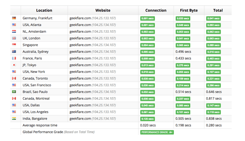This screenshot has width=245, height=141.
Task: Sort by the Location column header
Action: (x=44, y=10)
